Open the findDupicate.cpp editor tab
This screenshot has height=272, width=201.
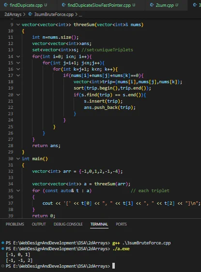tap(26, 5)
